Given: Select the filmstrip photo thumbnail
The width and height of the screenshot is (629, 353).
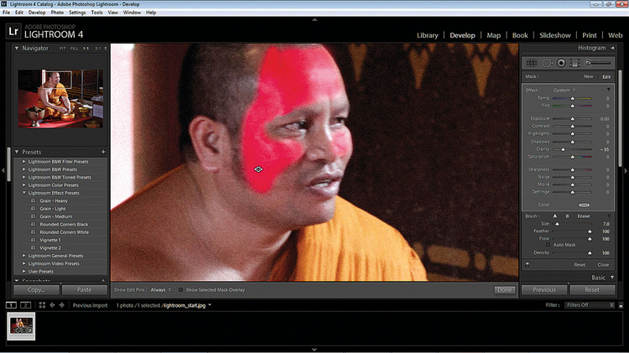Looking at the screenshot, I should 21,326.
